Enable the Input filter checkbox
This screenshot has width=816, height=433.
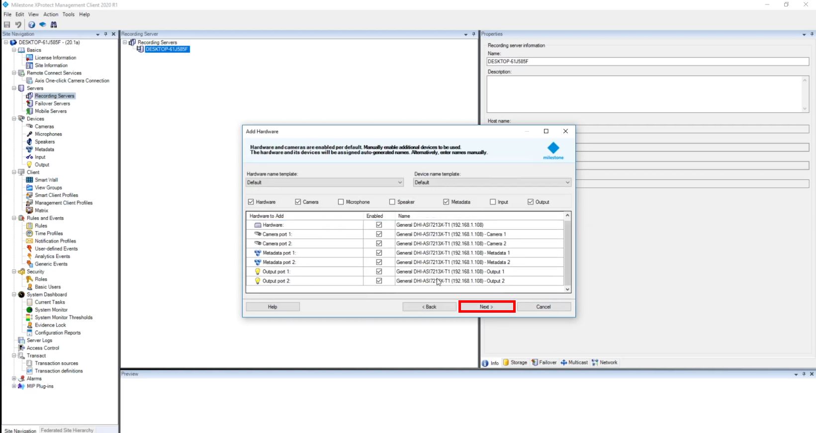tap(493, 202)
